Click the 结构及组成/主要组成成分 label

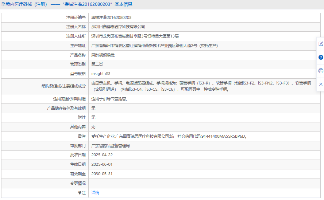click(x=63, y=86)
